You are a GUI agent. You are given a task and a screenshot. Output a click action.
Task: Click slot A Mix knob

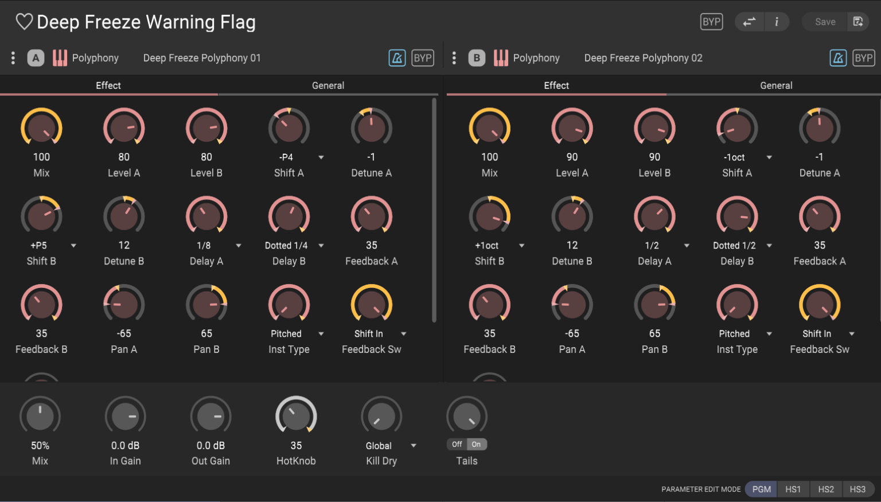tap(41, 127)
